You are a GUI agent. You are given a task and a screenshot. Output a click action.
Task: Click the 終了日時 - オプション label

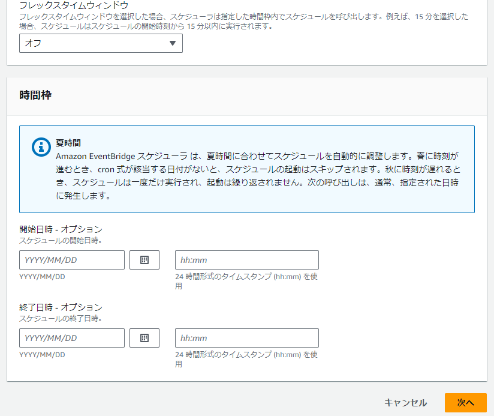coord(61,307)
